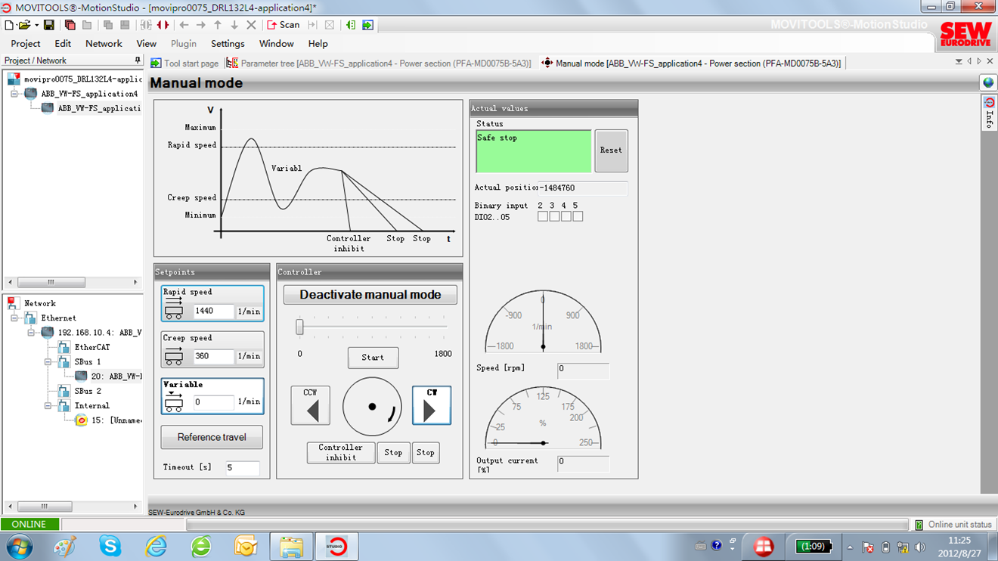Image resolution: width=998 pixels, height=561 pixels.
Task: Collapse the SBus 1 tree node
Action: (x=48, y=362)
